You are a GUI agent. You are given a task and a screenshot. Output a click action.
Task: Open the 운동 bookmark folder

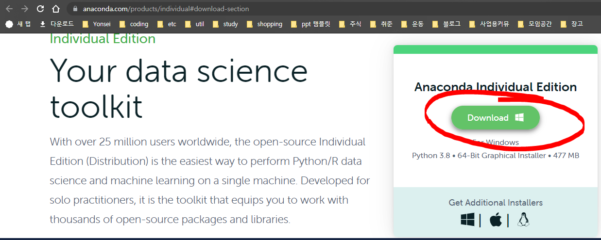point(412,24)
